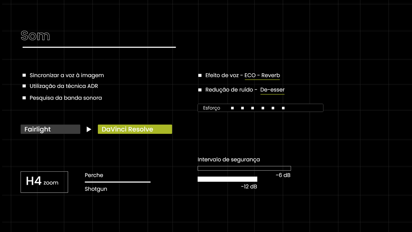Select the last square in the Esforço bar
Image resolution: width=412 pixels, height=232 pixels.
coord(283,108)
